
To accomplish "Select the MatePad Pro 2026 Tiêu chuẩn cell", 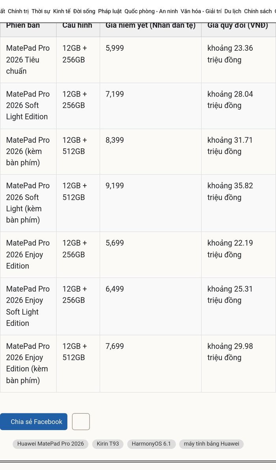I will coord(28,60).
